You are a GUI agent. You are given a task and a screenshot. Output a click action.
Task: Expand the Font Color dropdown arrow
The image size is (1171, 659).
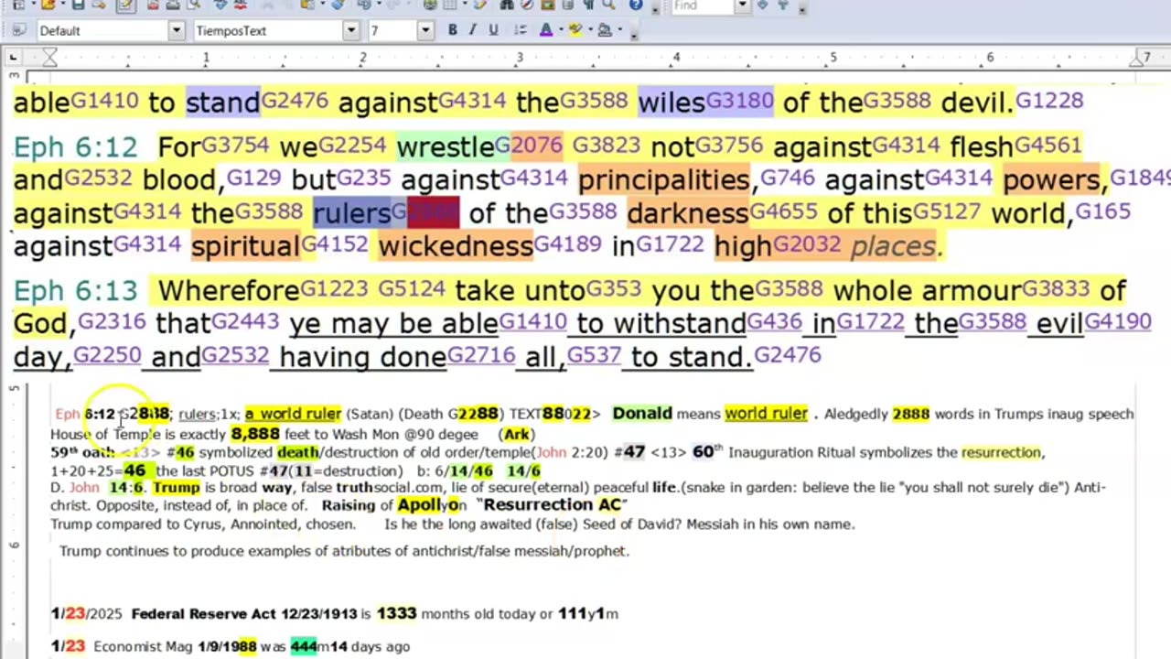coord(561,30)
